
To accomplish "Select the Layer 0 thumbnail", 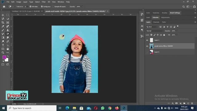I will [151, 52].
